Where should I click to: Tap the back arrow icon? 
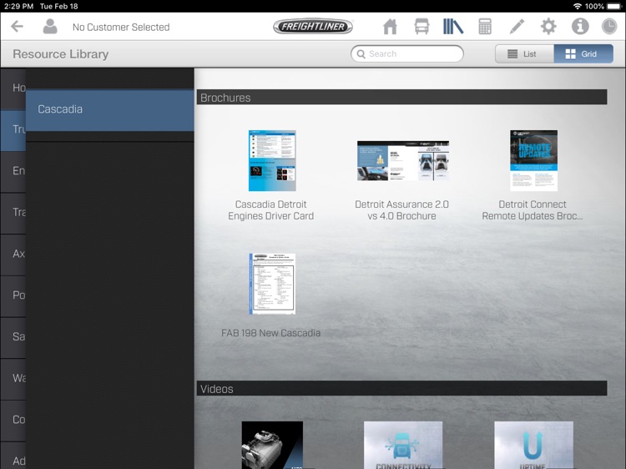[x=18, y=27]
